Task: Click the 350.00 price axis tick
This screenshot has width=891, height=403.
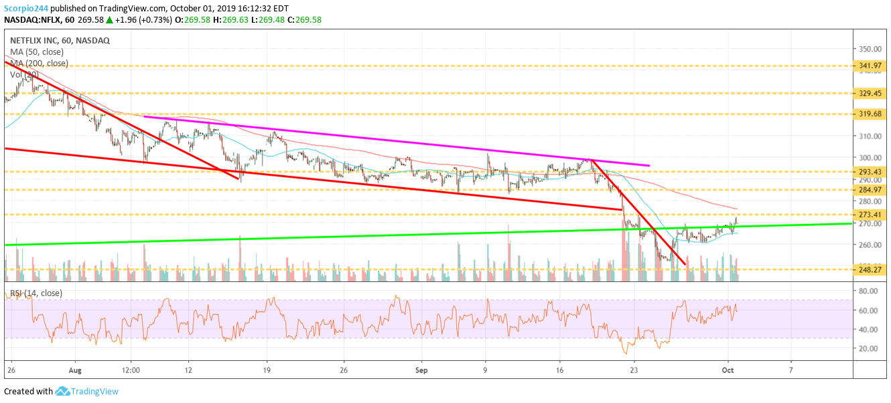Action: (x=870, y=49)
